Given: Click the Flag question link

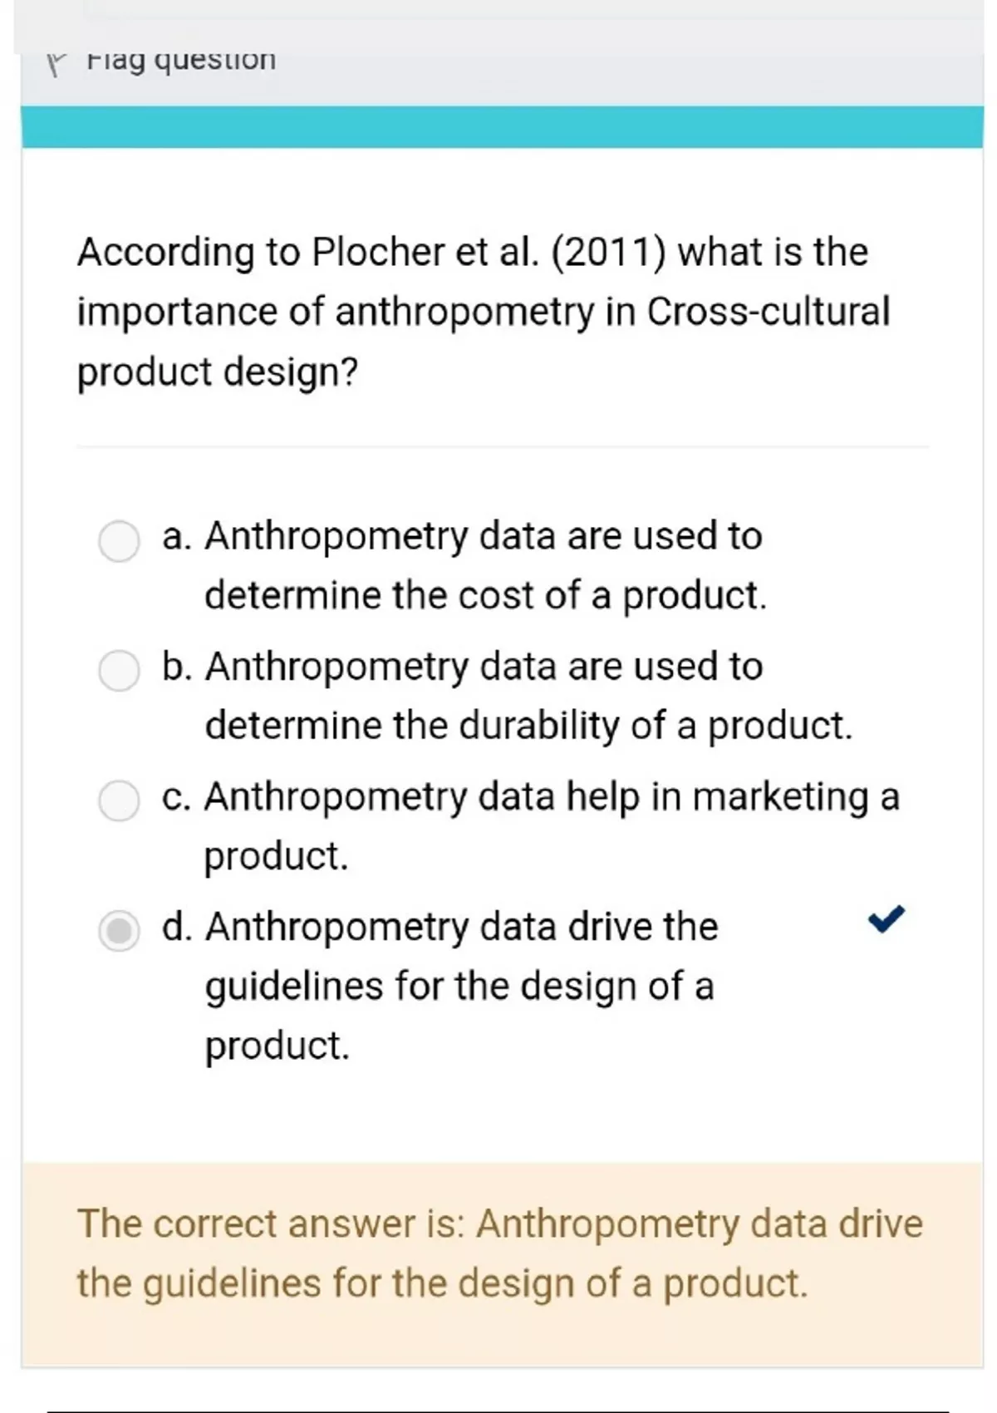Looking at the screenshot, I should click(181, 60).
